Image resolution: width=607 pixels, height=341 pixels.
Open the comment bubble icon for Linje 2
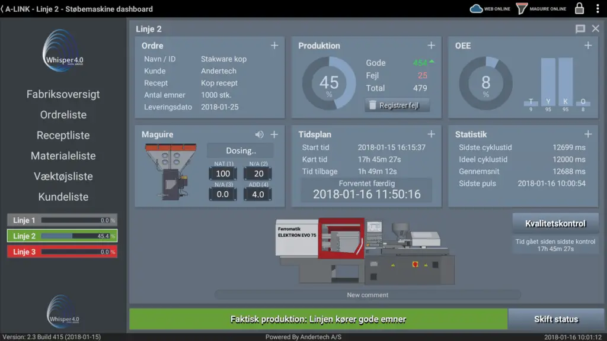(x=580, y=29)
